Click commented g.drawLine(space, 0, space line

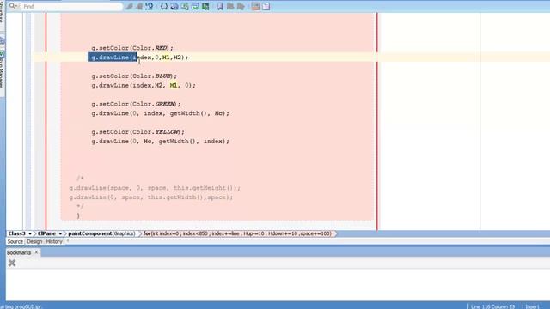[x=155, y=188]
